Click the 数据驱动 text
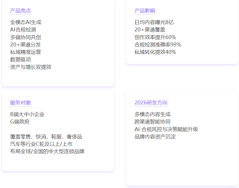 pos(21,59)
